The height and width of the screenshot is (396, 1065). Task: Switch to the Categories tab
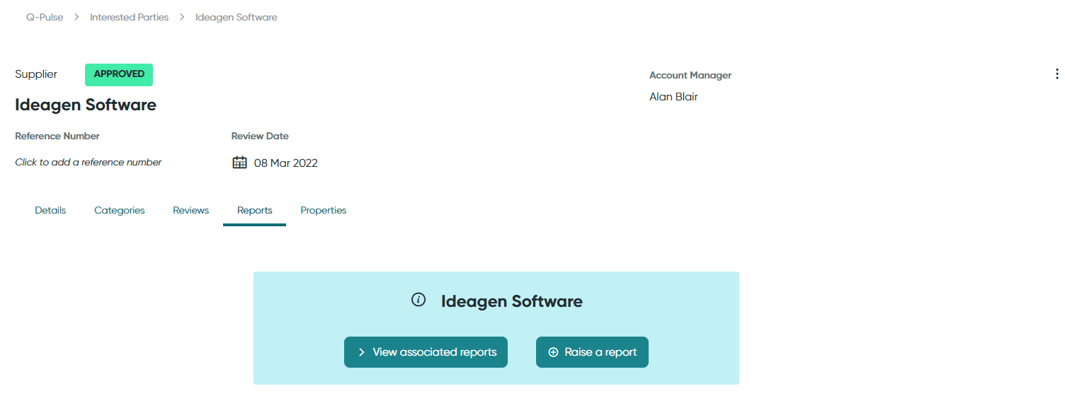click(x=120, y=211)
